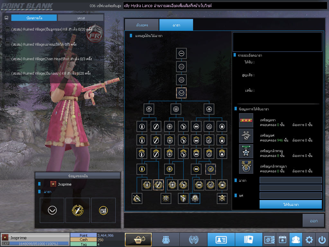The height and width of the screenshot is (247, 329).
Task: Select the double down-arrow branch title icon
Action: 176,109
